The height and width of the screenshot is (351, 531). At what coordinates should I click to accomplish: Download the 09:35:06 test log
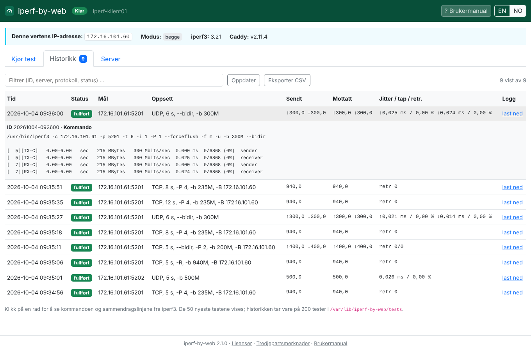[512, 262]
